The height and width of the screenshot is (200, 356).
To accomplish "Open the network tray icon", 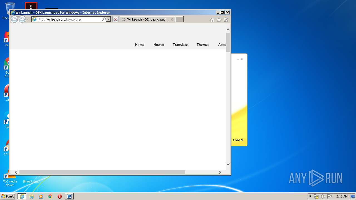I will pyautogui.click(x=316, y=196).
